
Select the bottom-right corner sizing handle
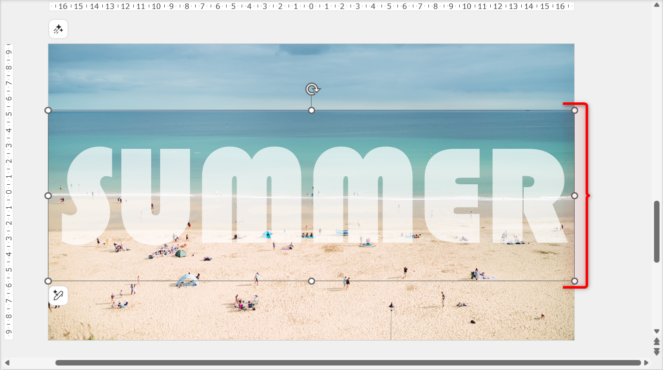click(x=575, y=281)
